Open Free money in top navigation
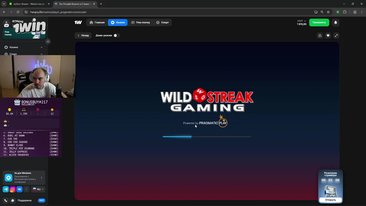This screenshot has height=206, width=366. tap(140, 22)
